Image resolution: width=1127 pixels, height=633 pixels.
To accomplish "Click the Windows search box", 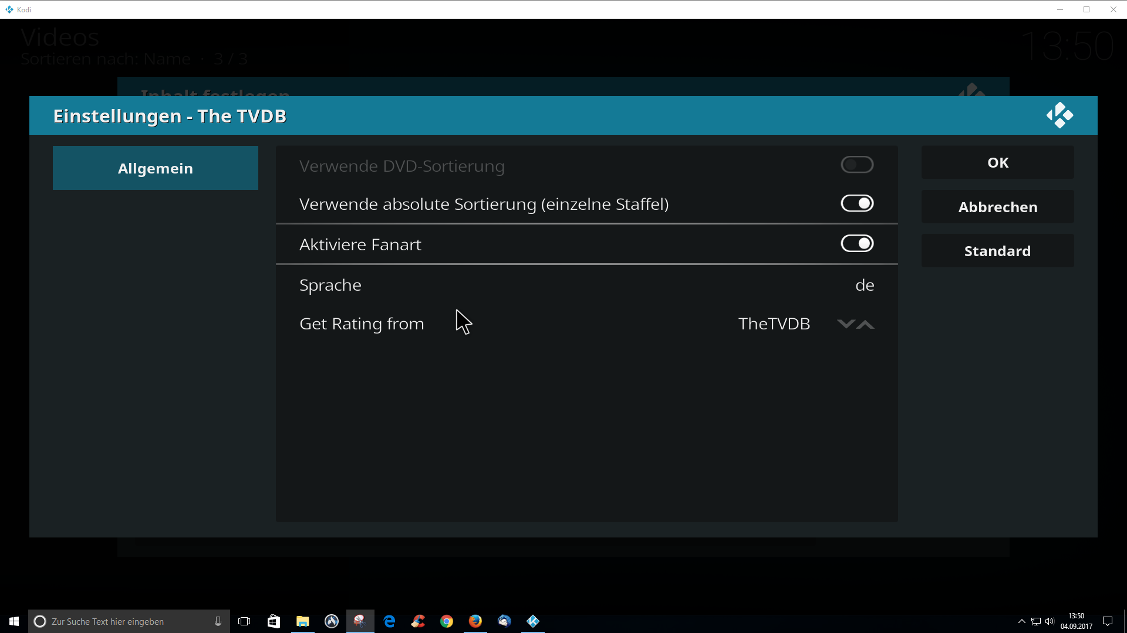I will tap(129, 621).
